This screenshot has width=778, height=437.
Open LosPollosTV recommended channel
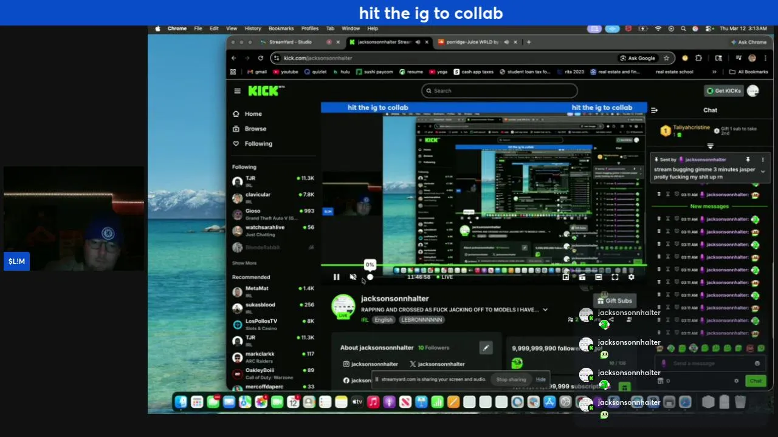click(x=273, y=324)
